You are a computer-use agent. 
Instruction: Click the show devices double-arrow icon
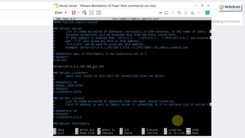click(x=160, y=13)
